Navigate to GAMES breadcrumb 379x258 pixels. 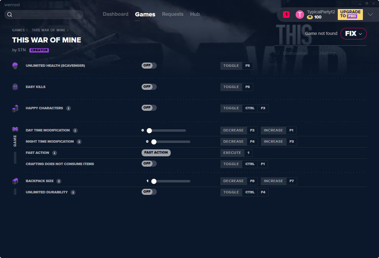point(18,30)
